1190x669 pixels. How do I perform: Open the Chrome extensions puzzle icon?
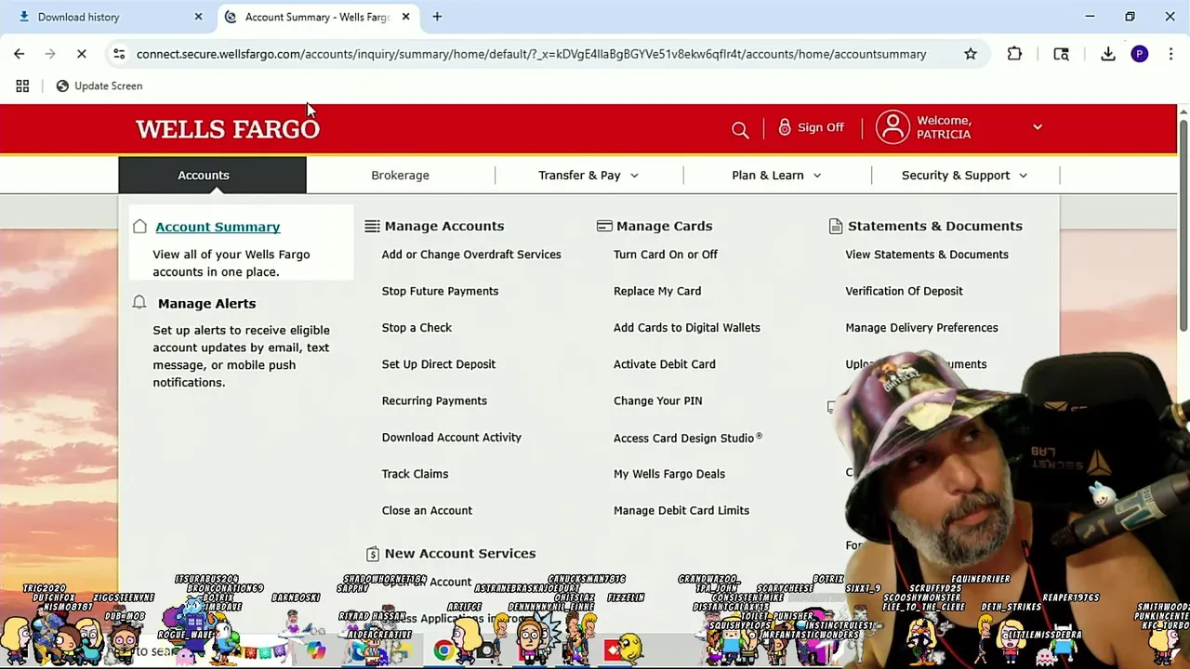coord(1014,54)
